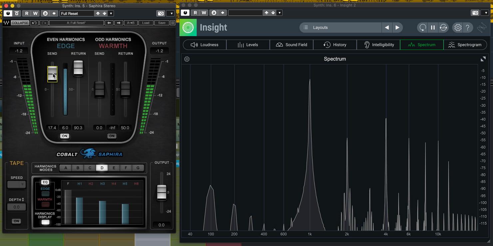This screenshot has height=246, width=493.
Task: Open the Tape Speed dropdown
Action: tap(16, 184)
